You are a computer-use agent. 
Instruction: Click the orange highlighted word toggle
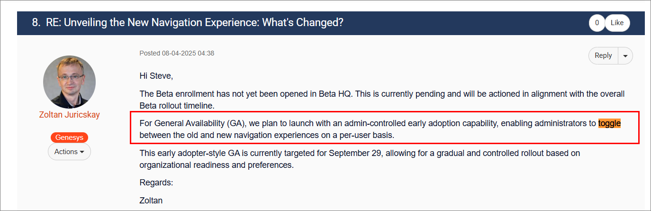coord(609,123)
